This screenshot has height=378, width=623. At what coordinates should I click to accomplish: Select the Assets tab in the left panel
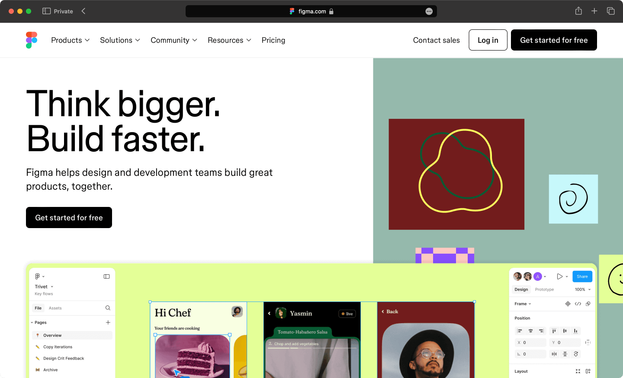[55, 308]
